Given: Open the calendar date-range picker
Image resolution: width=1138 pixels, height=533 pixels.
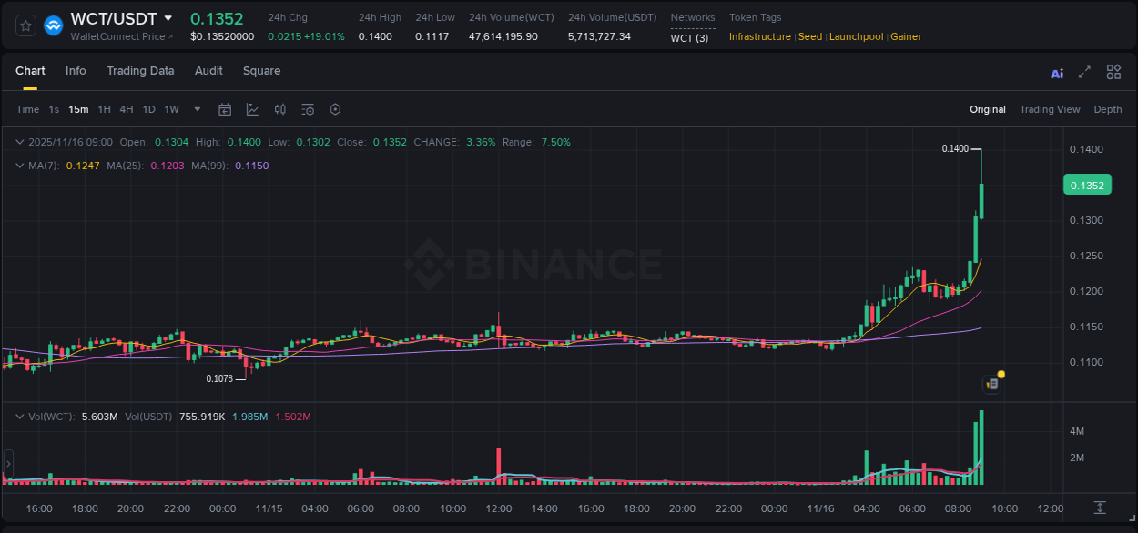Looking at the screenshot, I should tap(225, 109).
